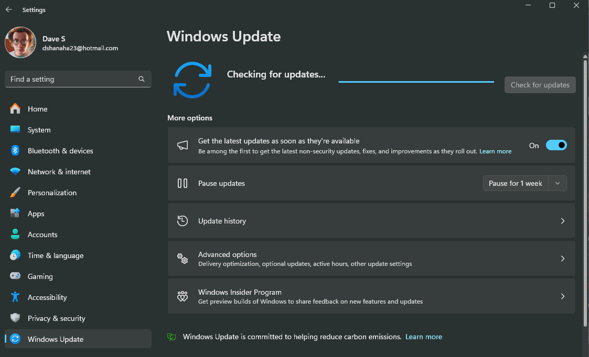Click the Accessibility person icon

(15, 297)
